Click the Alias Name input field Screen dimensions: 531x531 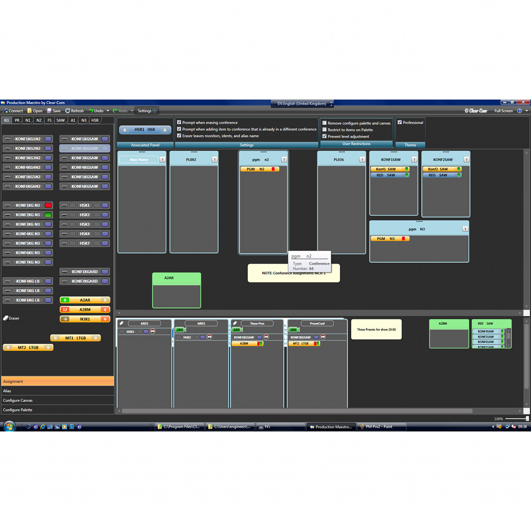(x=139, y=160)
